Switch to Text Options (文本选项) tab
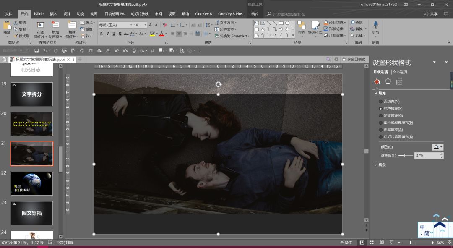This screenshot has width=453, height=248. 400,72
